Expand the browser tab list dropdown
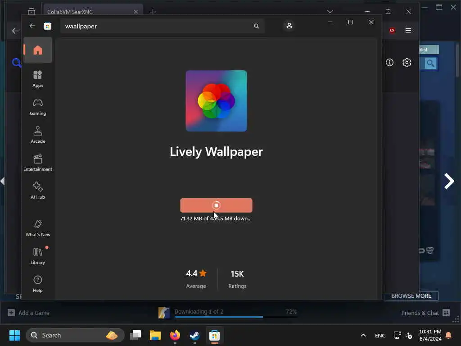461x346 pixels. click(330, 11)
